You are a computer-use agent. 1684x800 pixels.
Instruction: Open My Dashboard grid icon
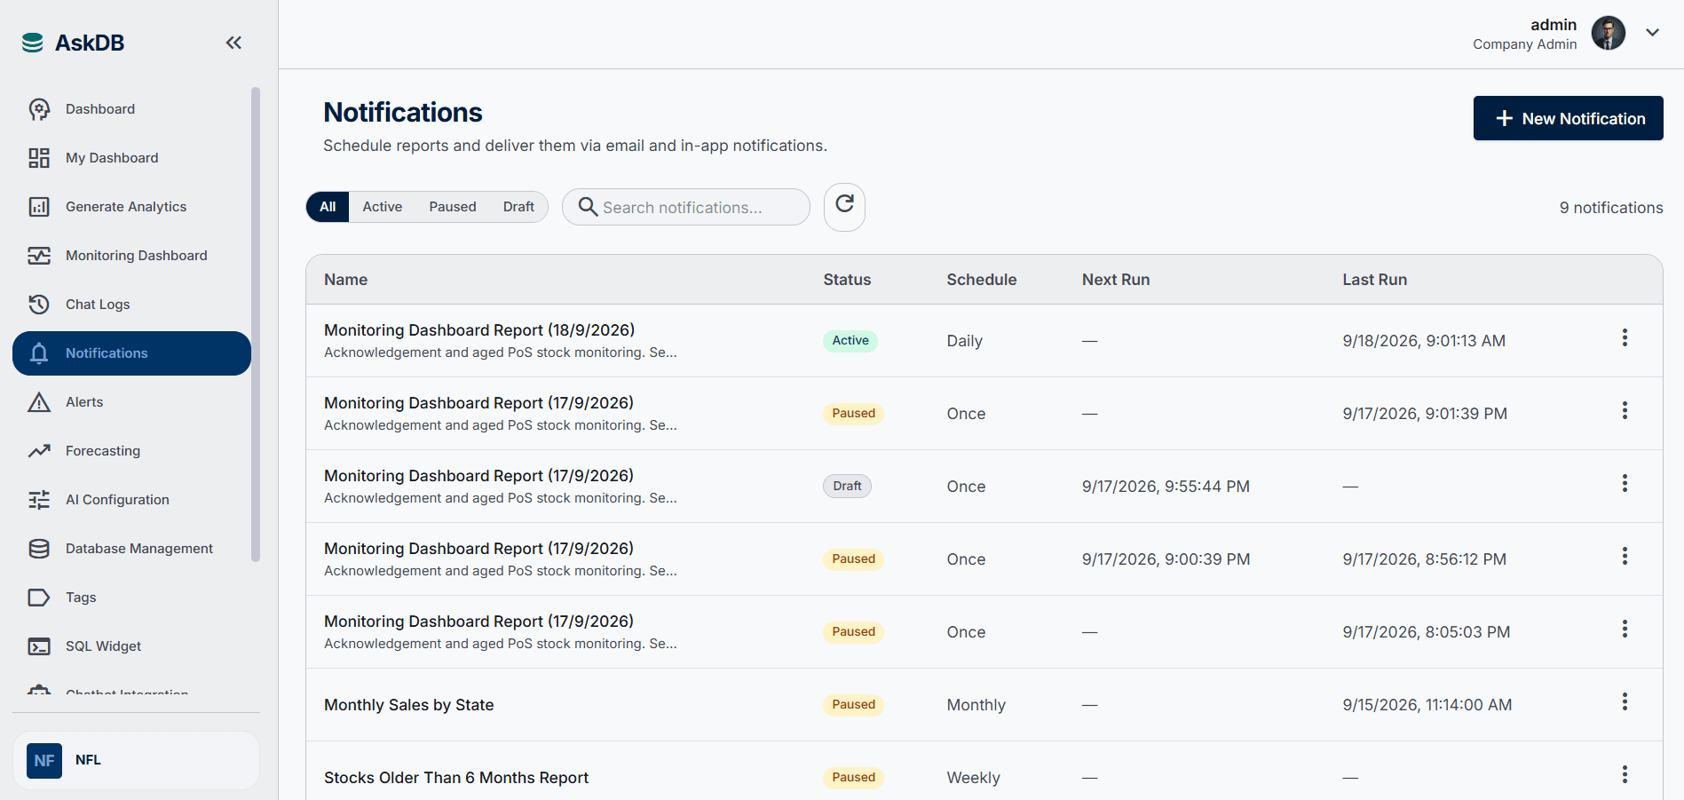[x=39, y=158]
